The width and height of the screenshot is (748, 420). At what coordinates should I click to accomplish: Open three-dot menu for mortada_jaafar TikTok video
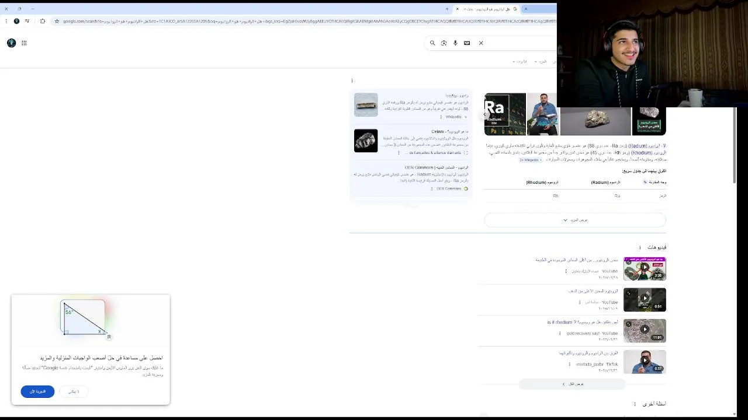570,364
